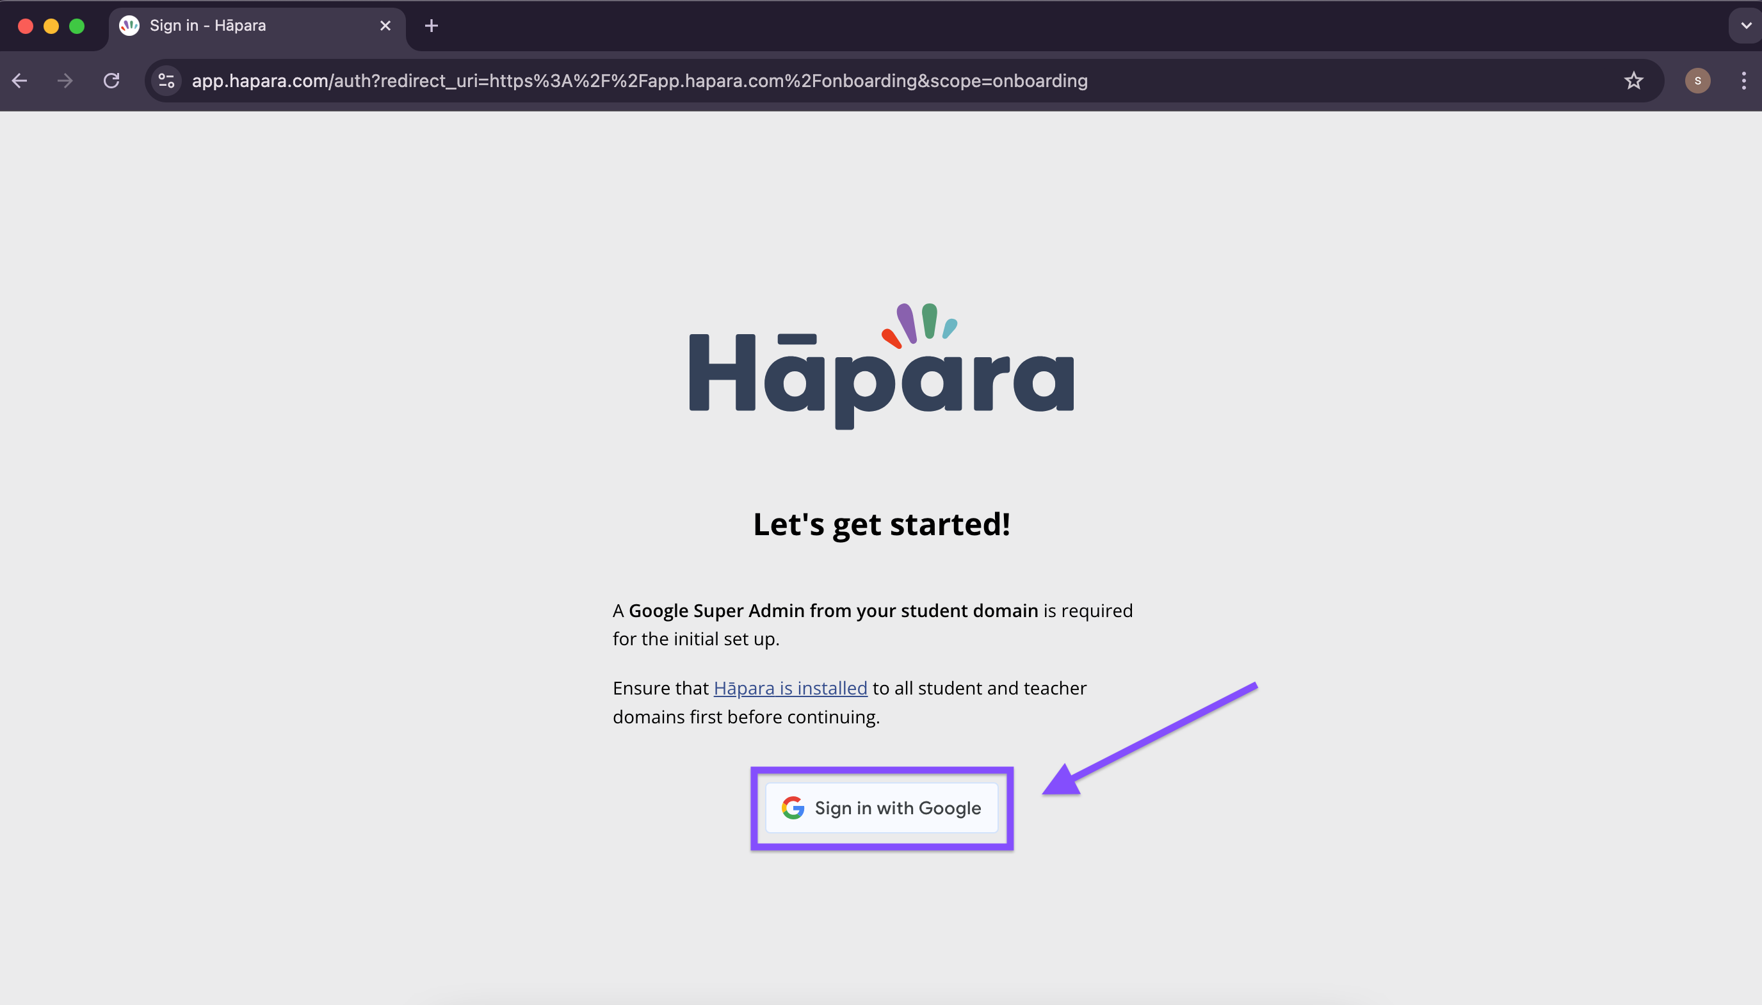Select the Sign in - Hāpara tab
1762x1005 pixels.
click(257, 26)
